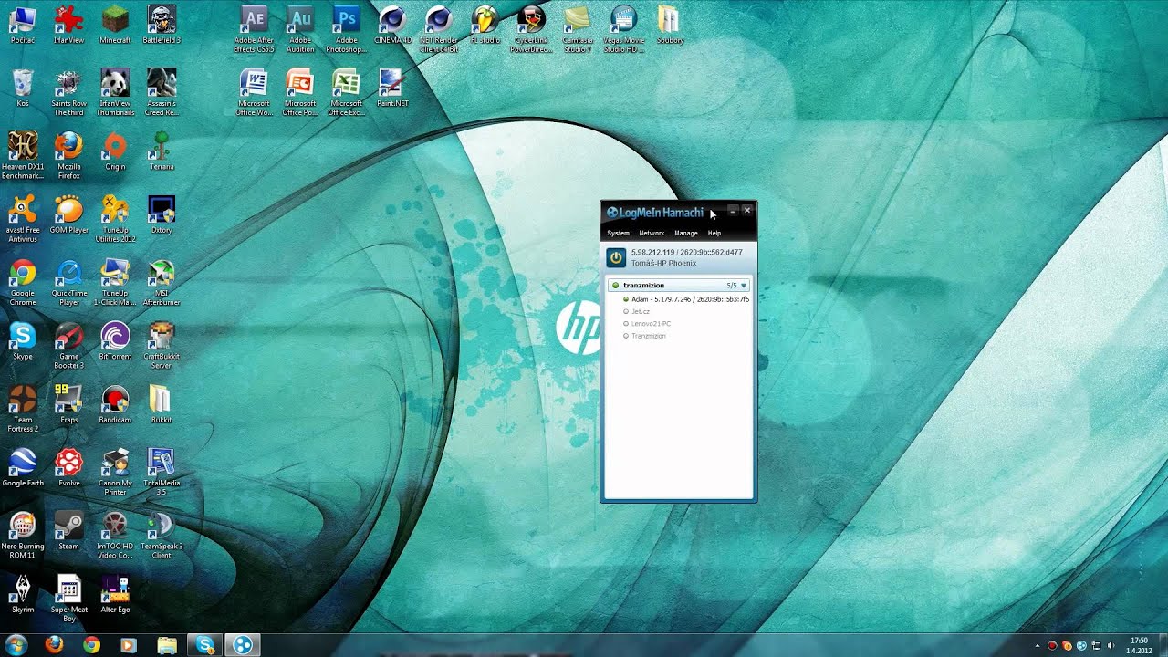
Task: Select the BitTorrent desktop icon
Action: [115, 340]
